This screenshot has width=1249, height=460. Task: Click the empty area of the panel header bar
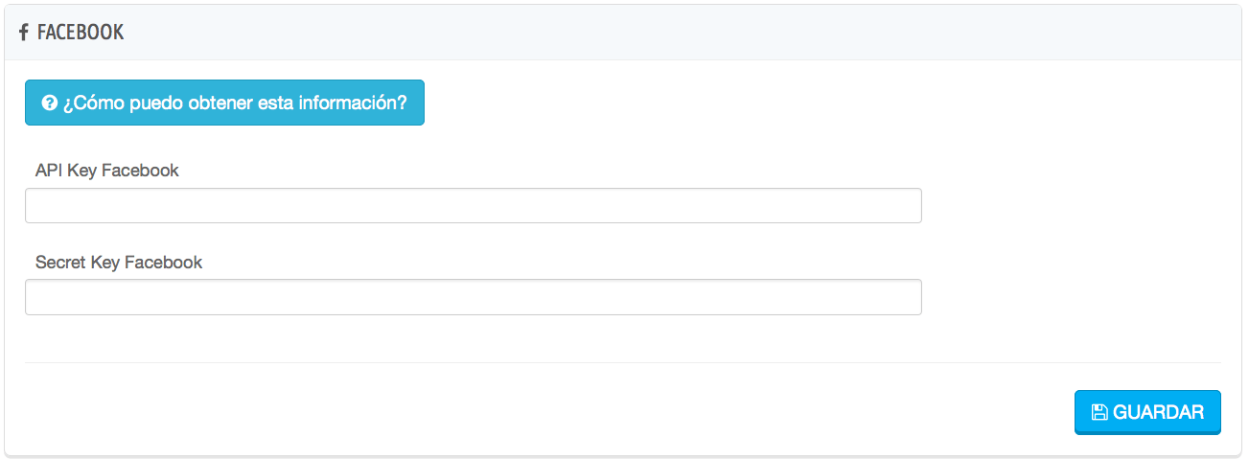pyautogui.click(x=671, y=33)
